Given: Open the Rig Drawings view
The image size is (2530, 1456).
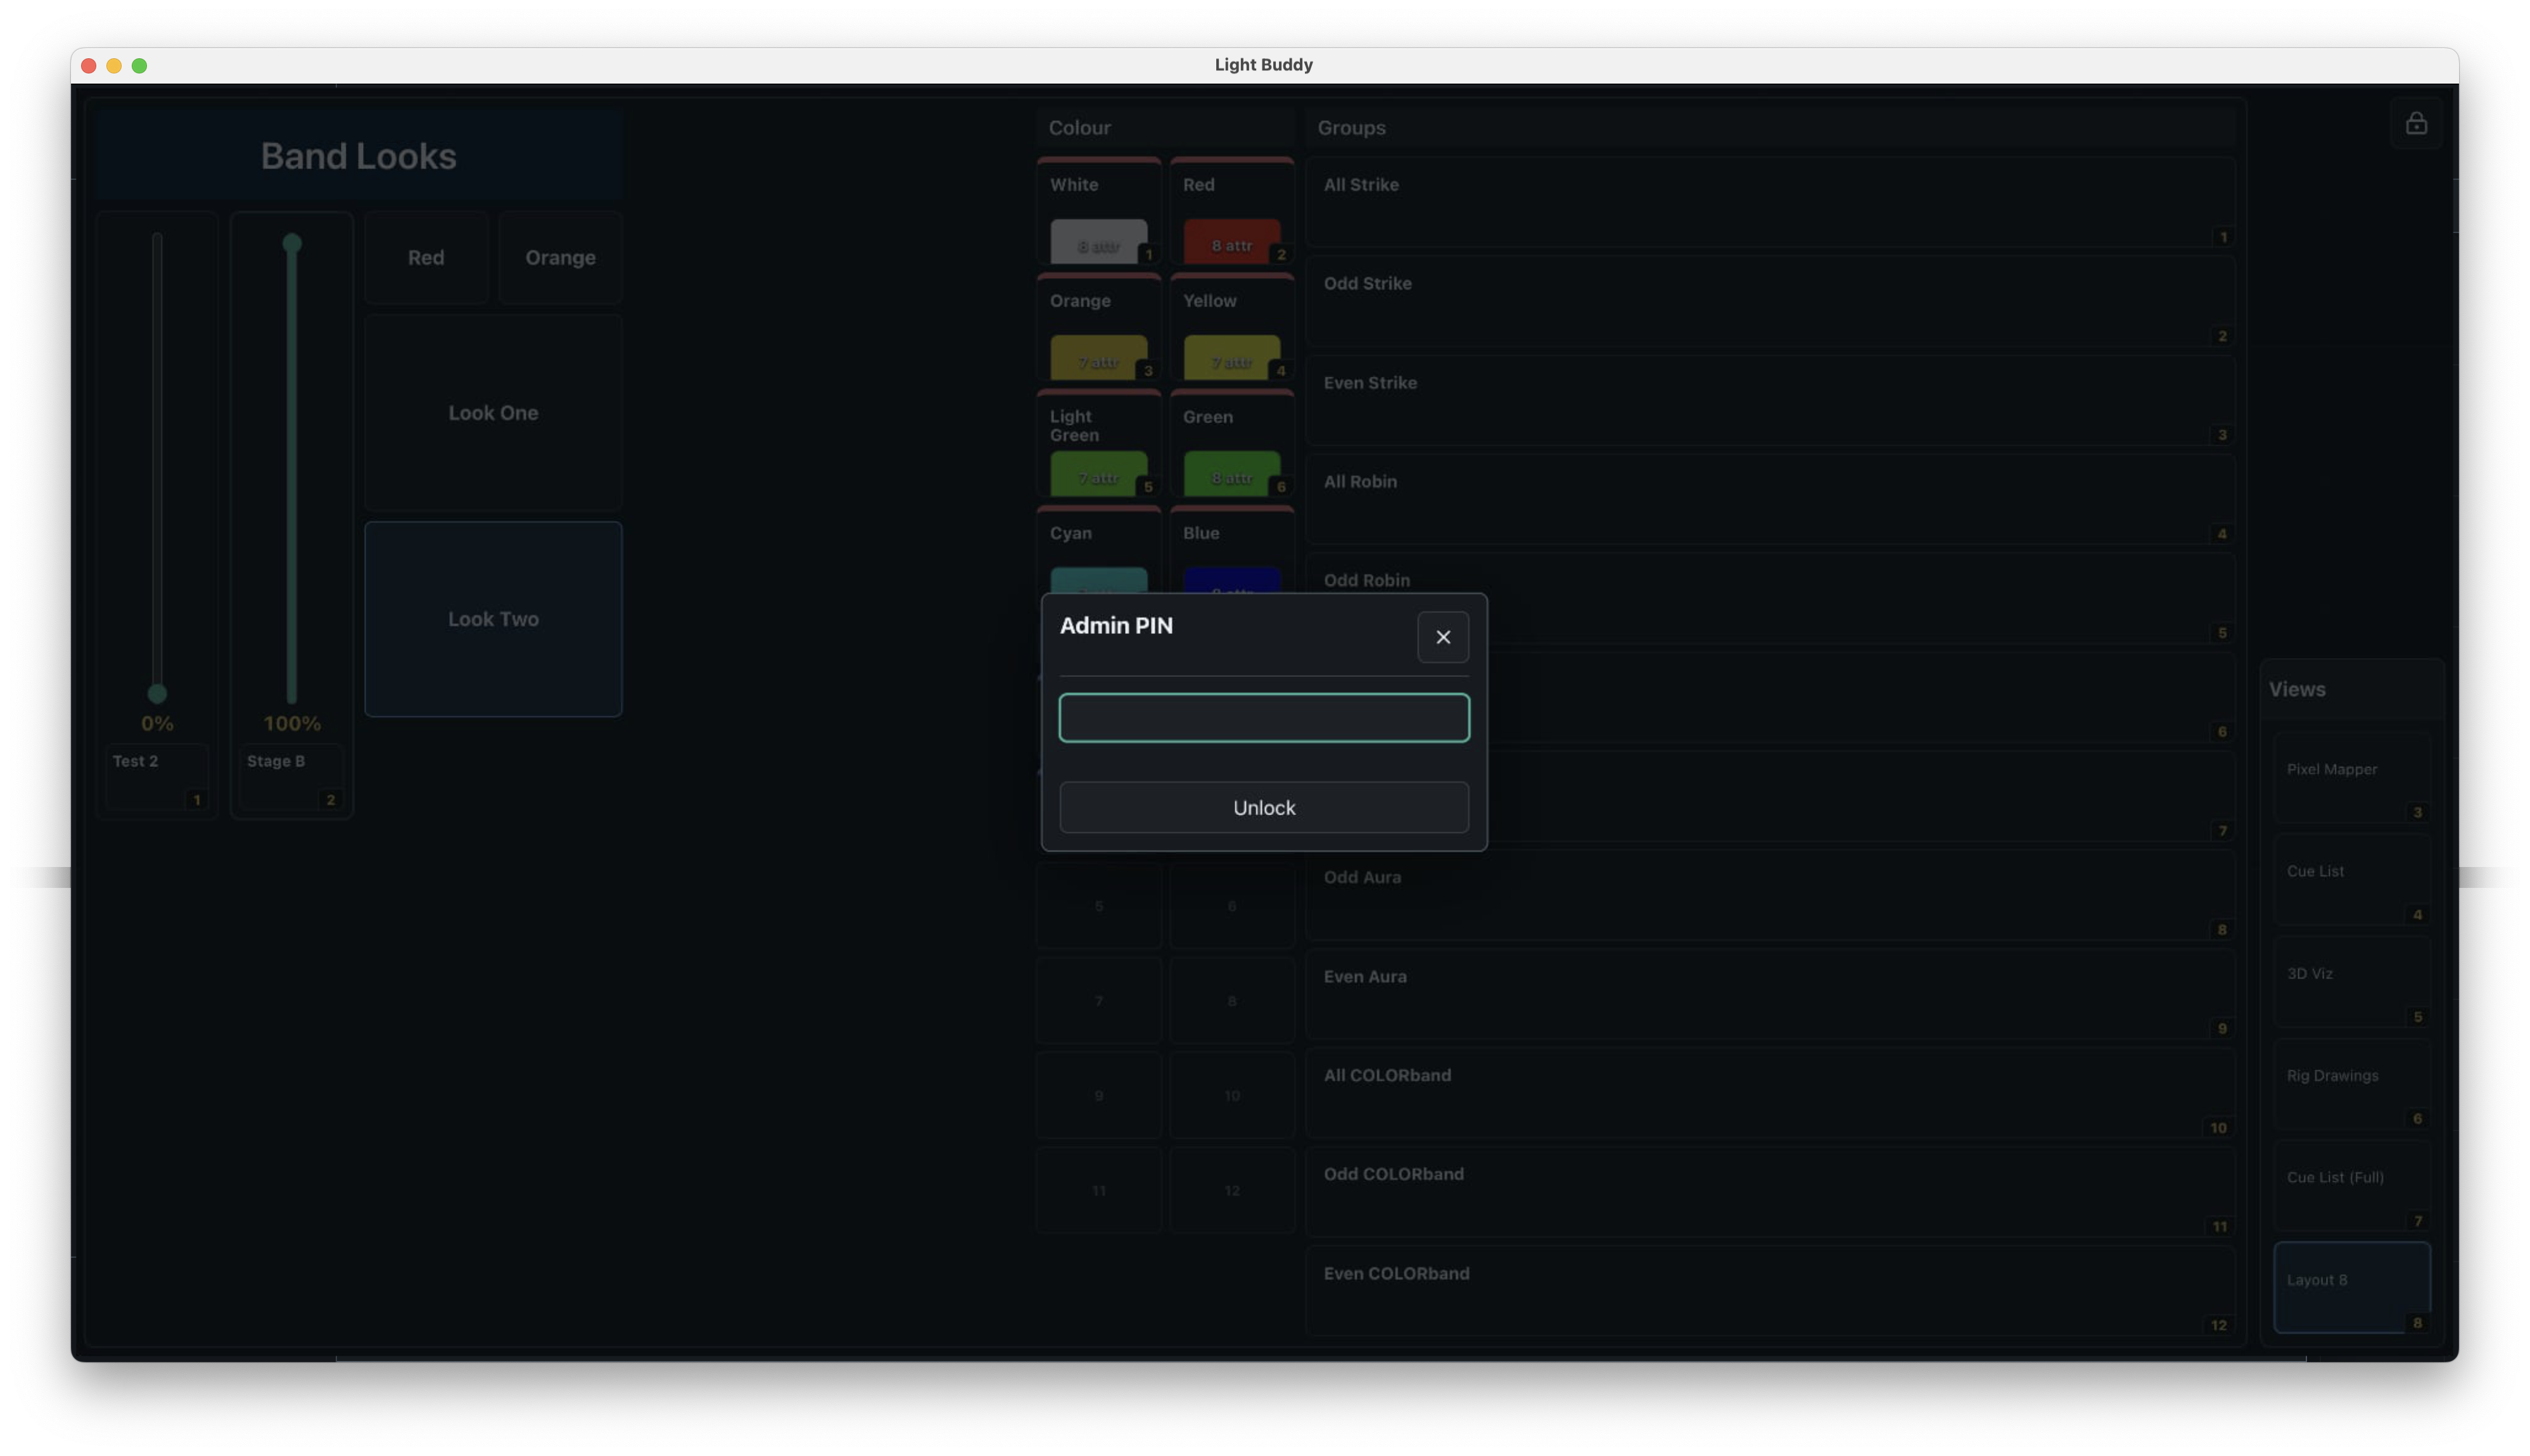Looking at the screenshot, I should pos(2352,1083).
